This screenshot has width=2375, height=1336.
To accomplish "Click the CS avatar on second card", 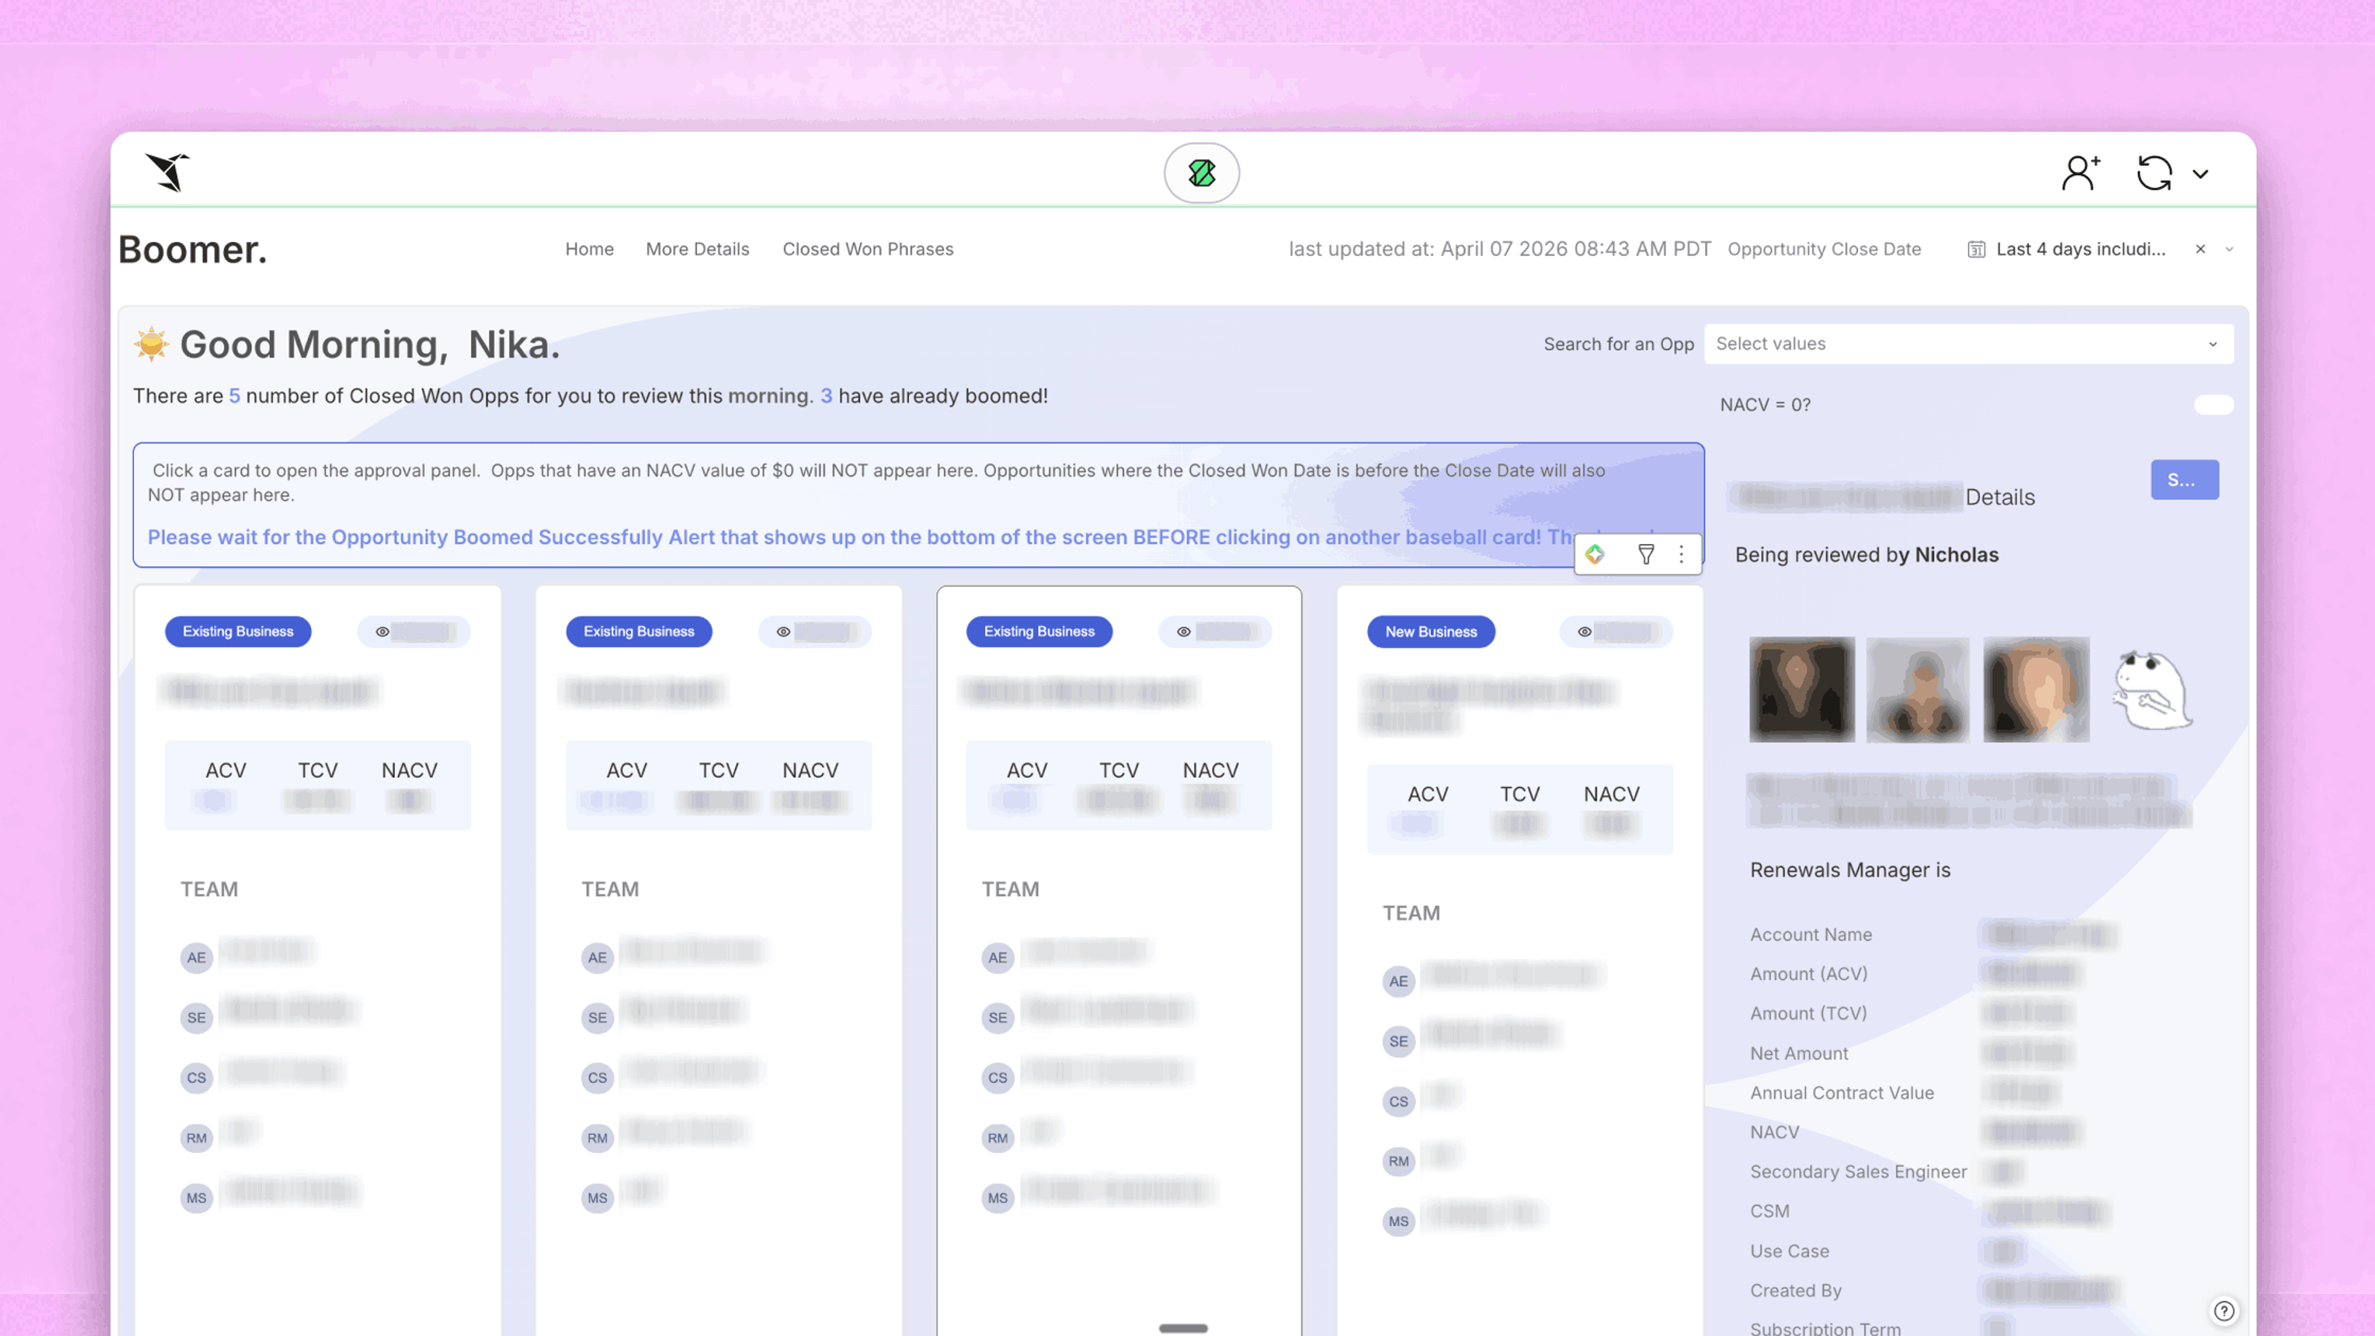I will coord(597,1077).
